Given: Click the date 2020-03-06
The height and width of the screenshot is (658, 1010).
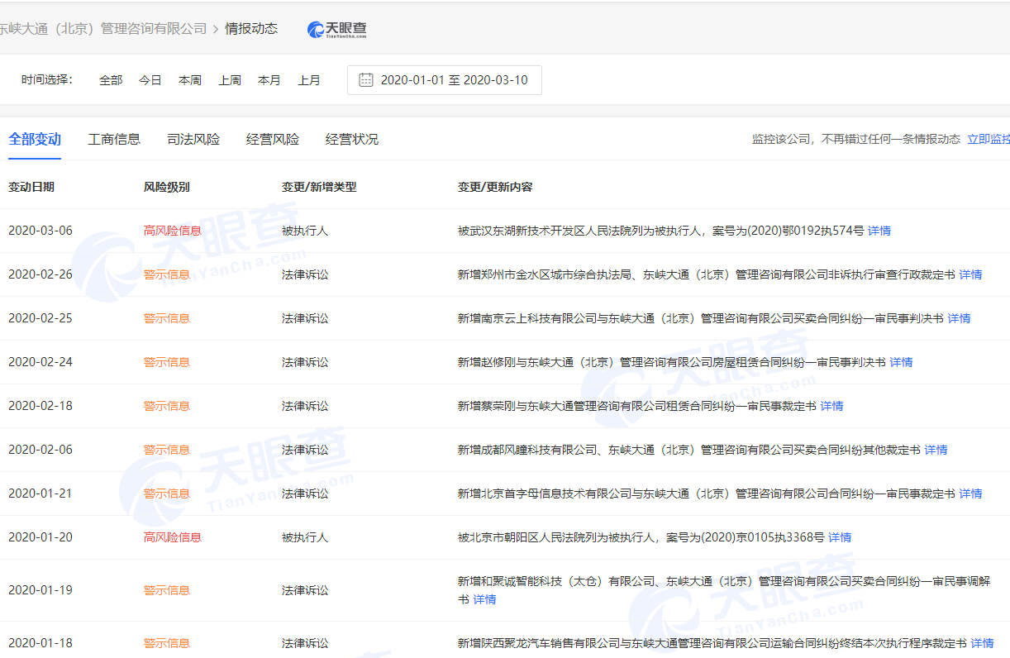Looking at the screenshot, I should pos(40,231).
